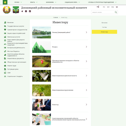Switch language to ENG

(112, 7)
